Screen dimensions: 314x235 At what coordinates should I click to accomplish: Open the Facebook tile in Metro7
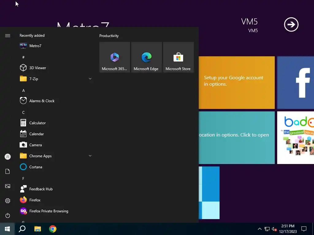(296, 83)
